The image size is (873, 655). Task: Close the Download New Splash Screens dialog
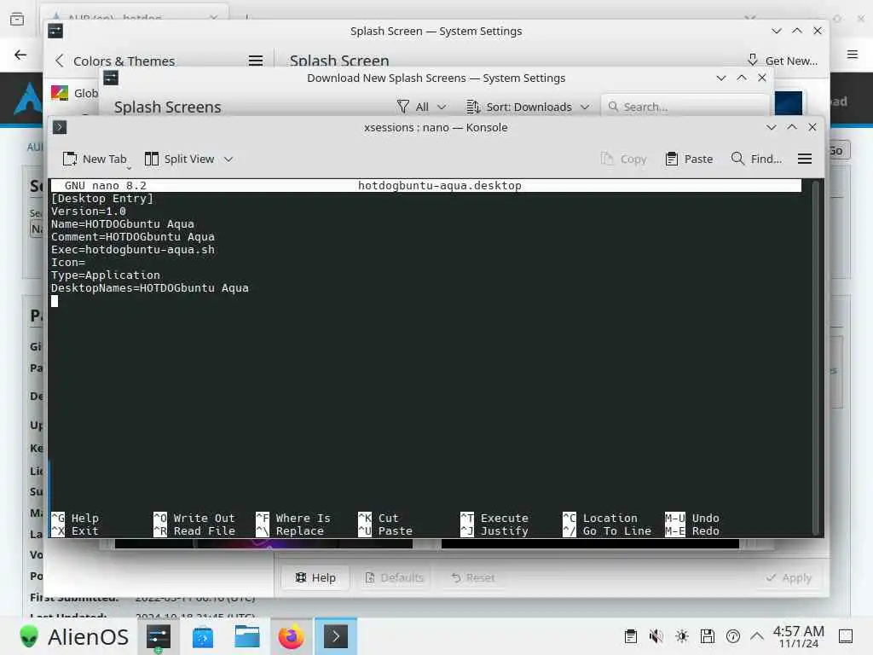point(762,78)
